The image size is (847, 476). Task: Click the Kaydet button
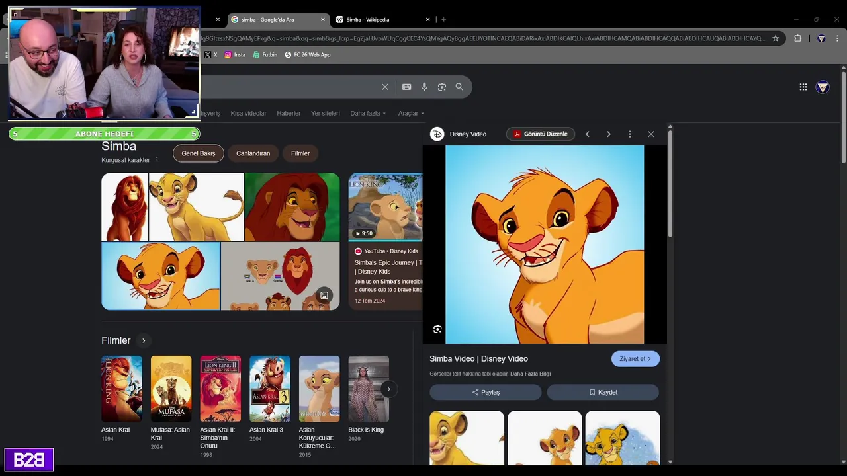click(603, 393)
